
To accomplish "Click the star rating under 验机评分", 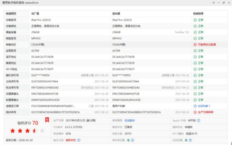I will coord(27,131).
